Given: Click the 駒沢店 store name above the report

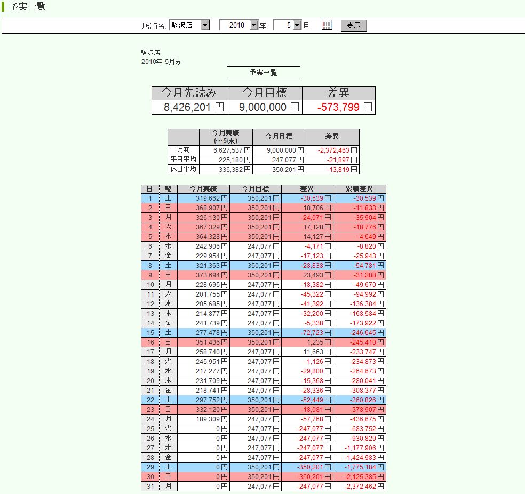Looking at the screenshot, I should tap(150, 52).
